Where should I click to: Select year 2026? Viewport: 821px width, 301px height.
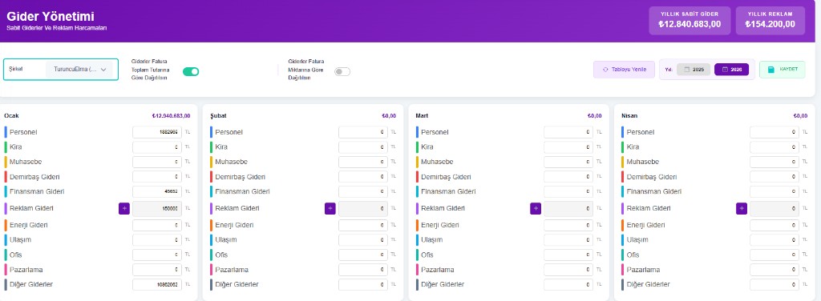731,70
